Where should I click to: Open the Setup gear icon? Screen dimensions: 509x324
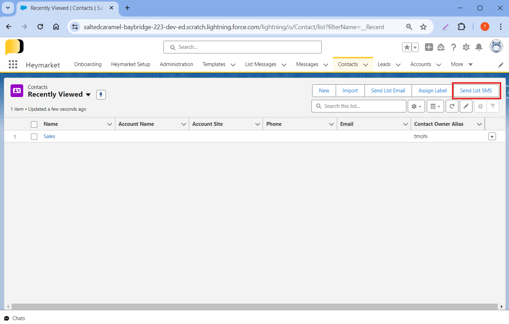(466, 47)
